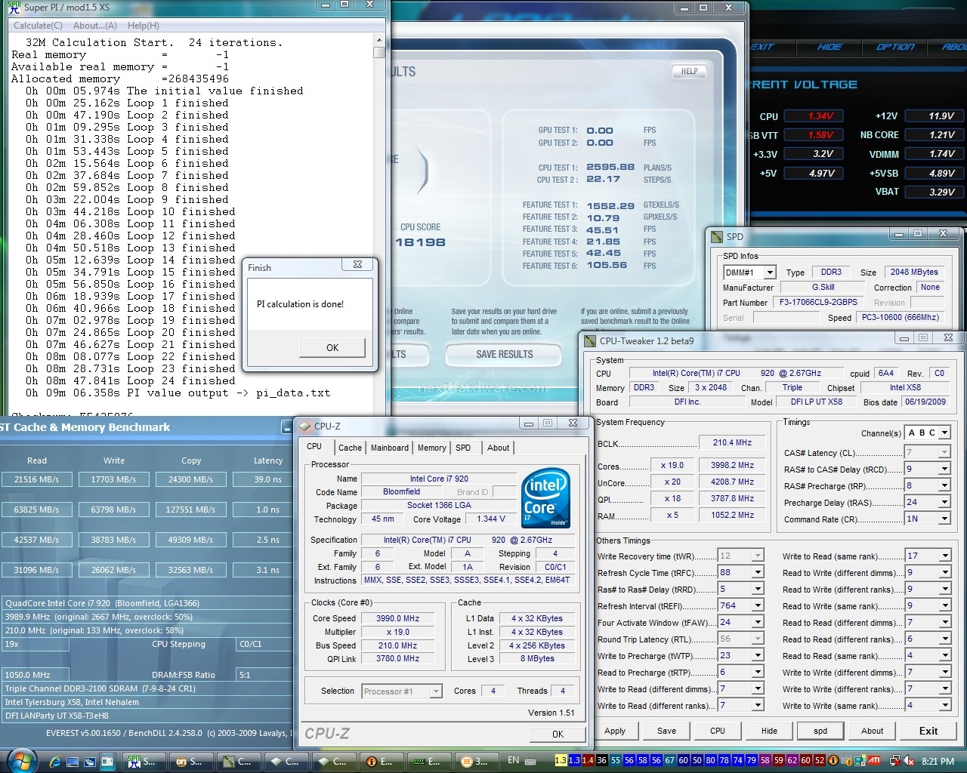Click SAVE RESULTS in the 3DMark window

click(504, 354)
